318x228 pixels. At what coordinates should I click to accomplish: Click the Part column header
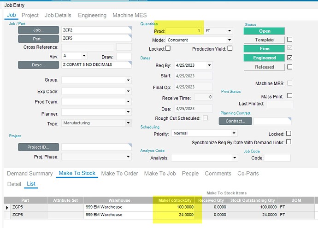pyautogui.click(x=25, y=200)
